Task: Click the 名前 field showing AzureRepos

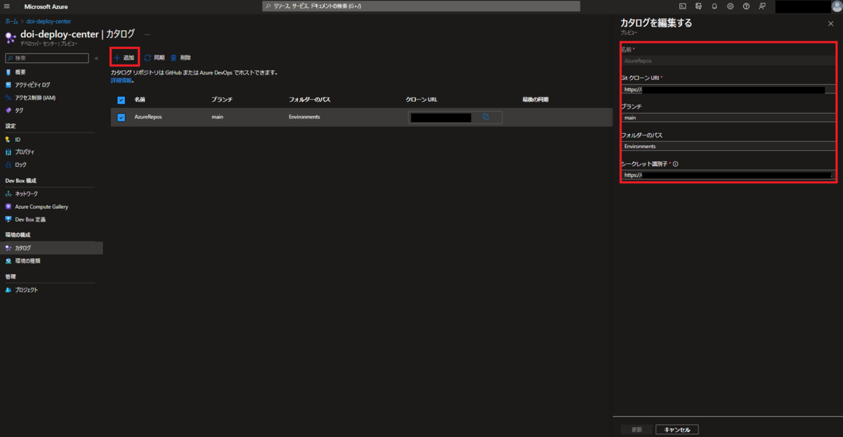Action: [728, 61]
